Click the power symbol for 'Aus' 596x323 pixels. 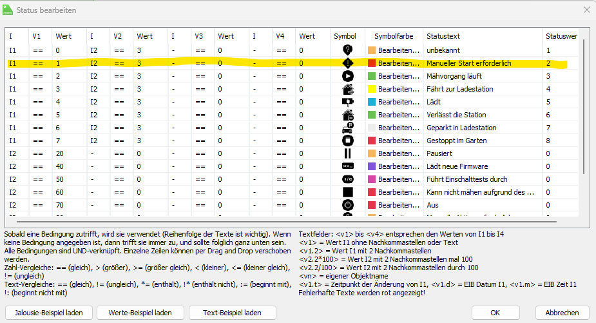(347, 205)
